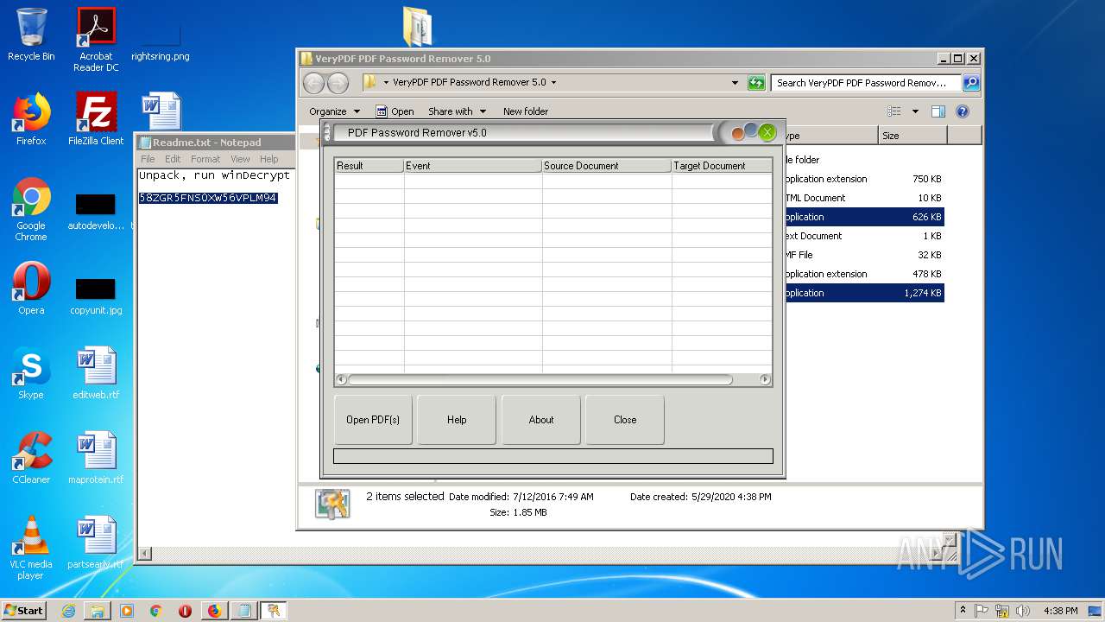
Task: Open the Organize dropdown menu
Action: [334, 111]
